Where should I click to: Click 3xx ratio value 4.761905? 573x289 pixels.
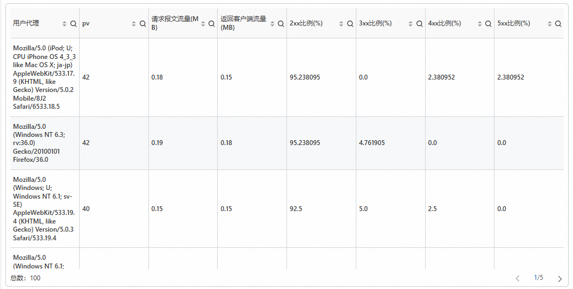pyautogui.click(x=372, y=143)
